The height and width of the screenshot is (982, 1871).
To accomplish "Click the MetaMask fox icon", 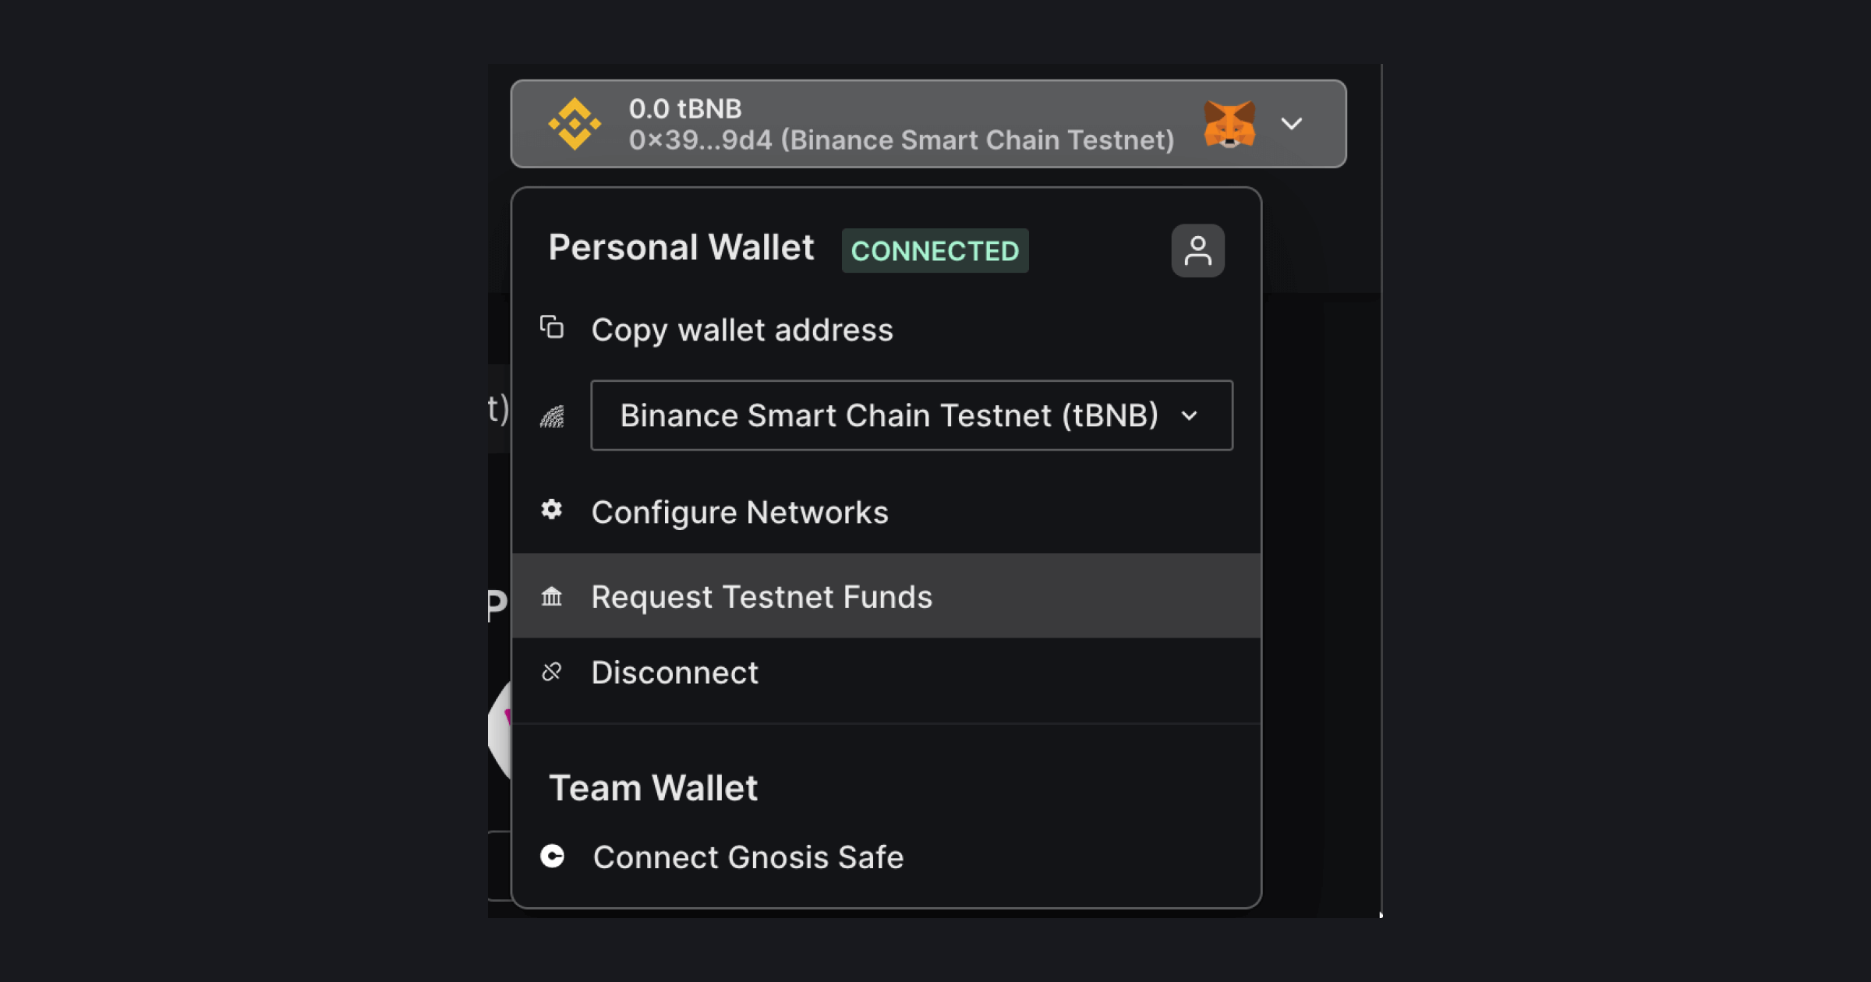I will [x=1230, y=125].
